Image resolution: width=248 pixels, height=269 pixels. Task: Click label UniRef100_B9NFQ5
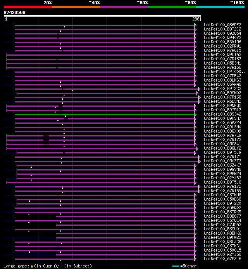222,106
